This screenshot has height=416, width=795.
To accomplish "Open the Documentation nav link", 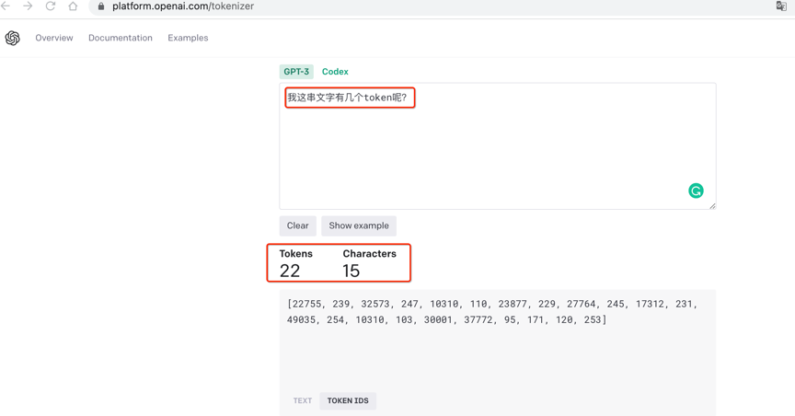I will (x=121, y=38).
